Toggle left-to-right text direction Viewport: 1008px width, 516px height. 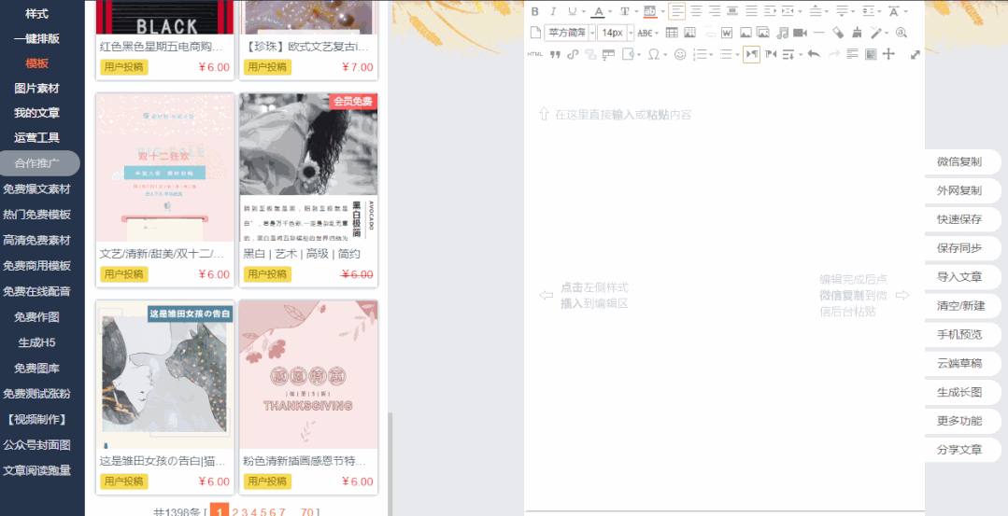pyautogui.click(x=751, y=54)
